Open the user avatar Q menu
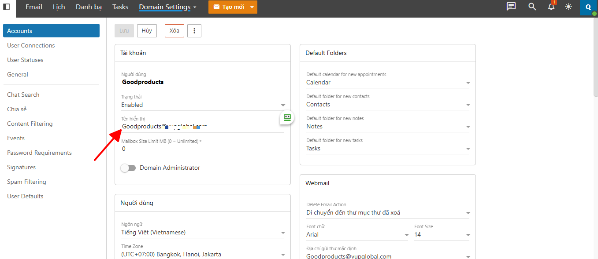 [588, 7]
